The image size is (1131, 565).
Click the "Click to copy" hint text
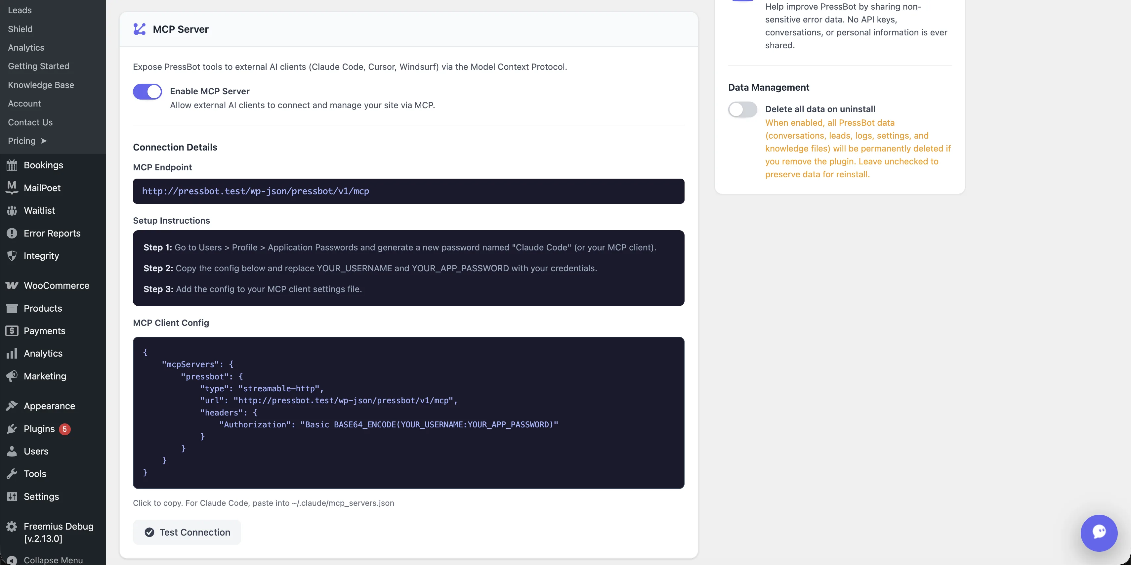(x=264, y=503)
